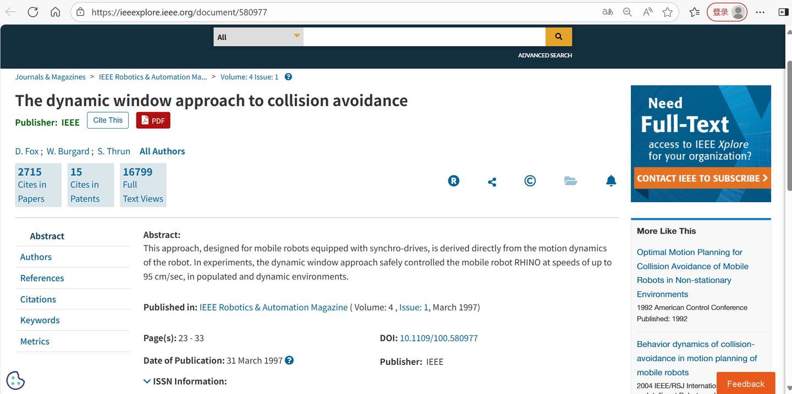Save to project folder icon
The image size is (792, 394).
571,181
